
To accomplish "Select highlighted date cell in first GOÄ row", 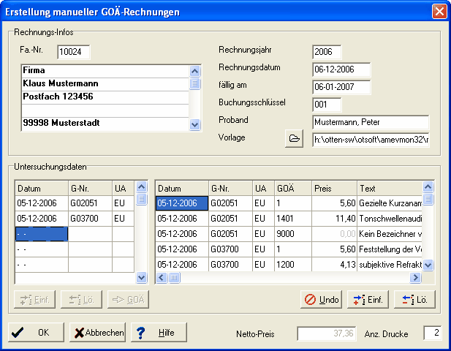I will click(x=182, y=203).
